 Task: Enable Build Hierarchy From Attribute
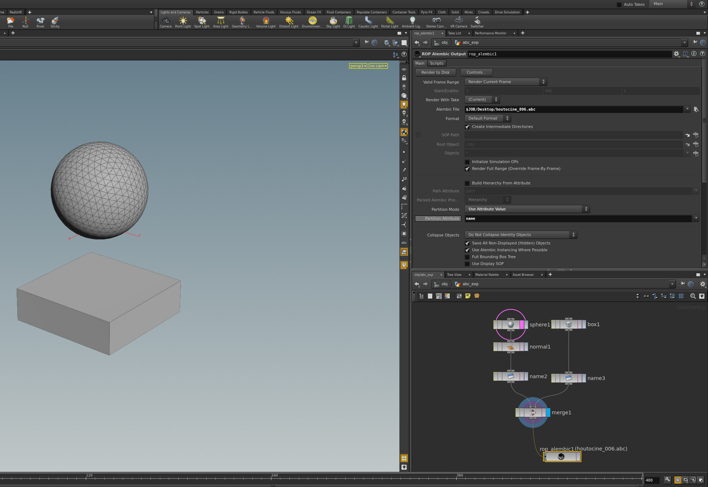467,183
